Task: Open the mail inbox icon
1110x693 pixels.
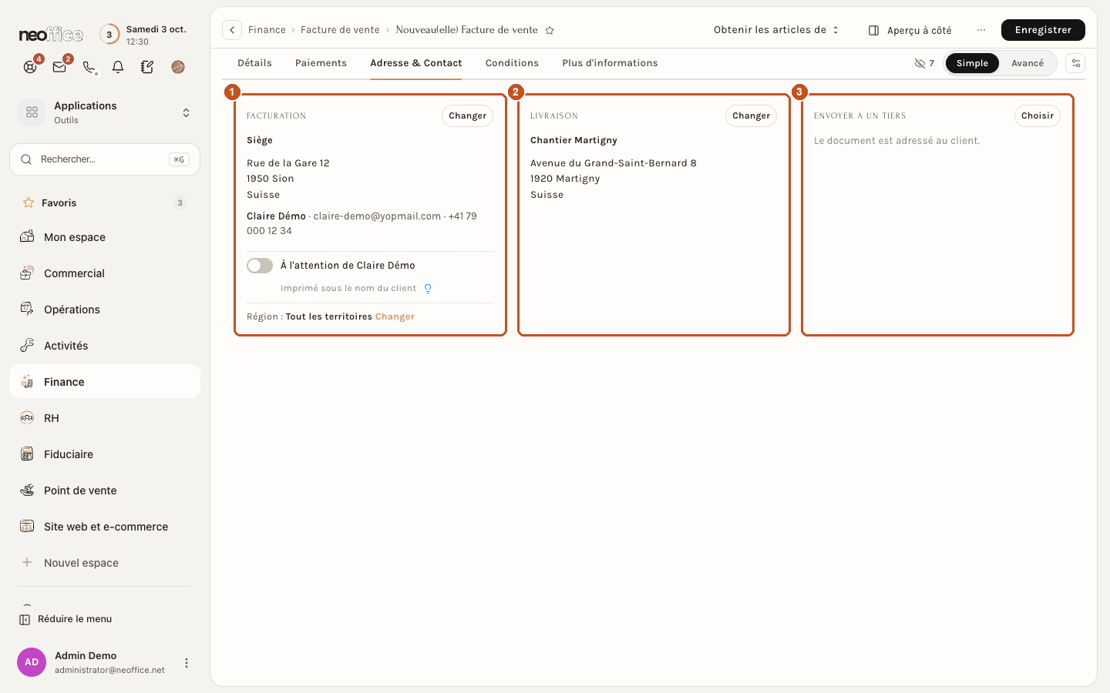Action: click(59, 67)
